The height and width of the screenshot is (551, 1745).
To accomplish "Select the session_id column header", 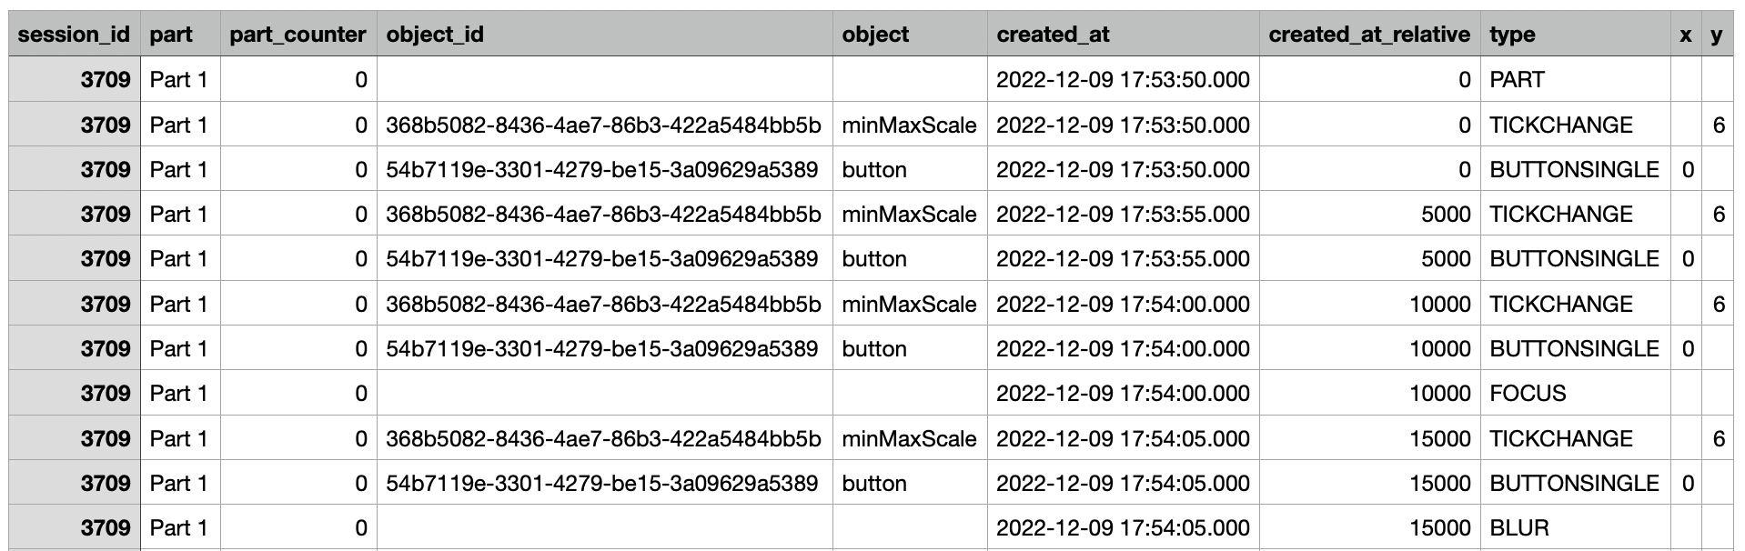I will [75, 35].
